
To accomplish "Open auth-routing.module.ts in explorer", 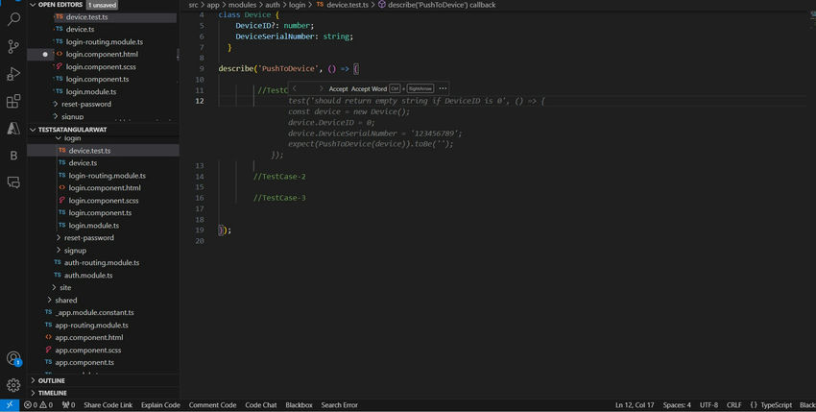I will point(102,263).
